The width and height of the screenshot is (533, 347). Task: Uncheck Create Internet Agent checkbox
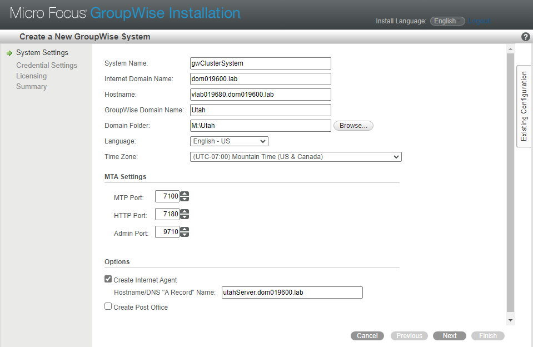click(108, 280)
